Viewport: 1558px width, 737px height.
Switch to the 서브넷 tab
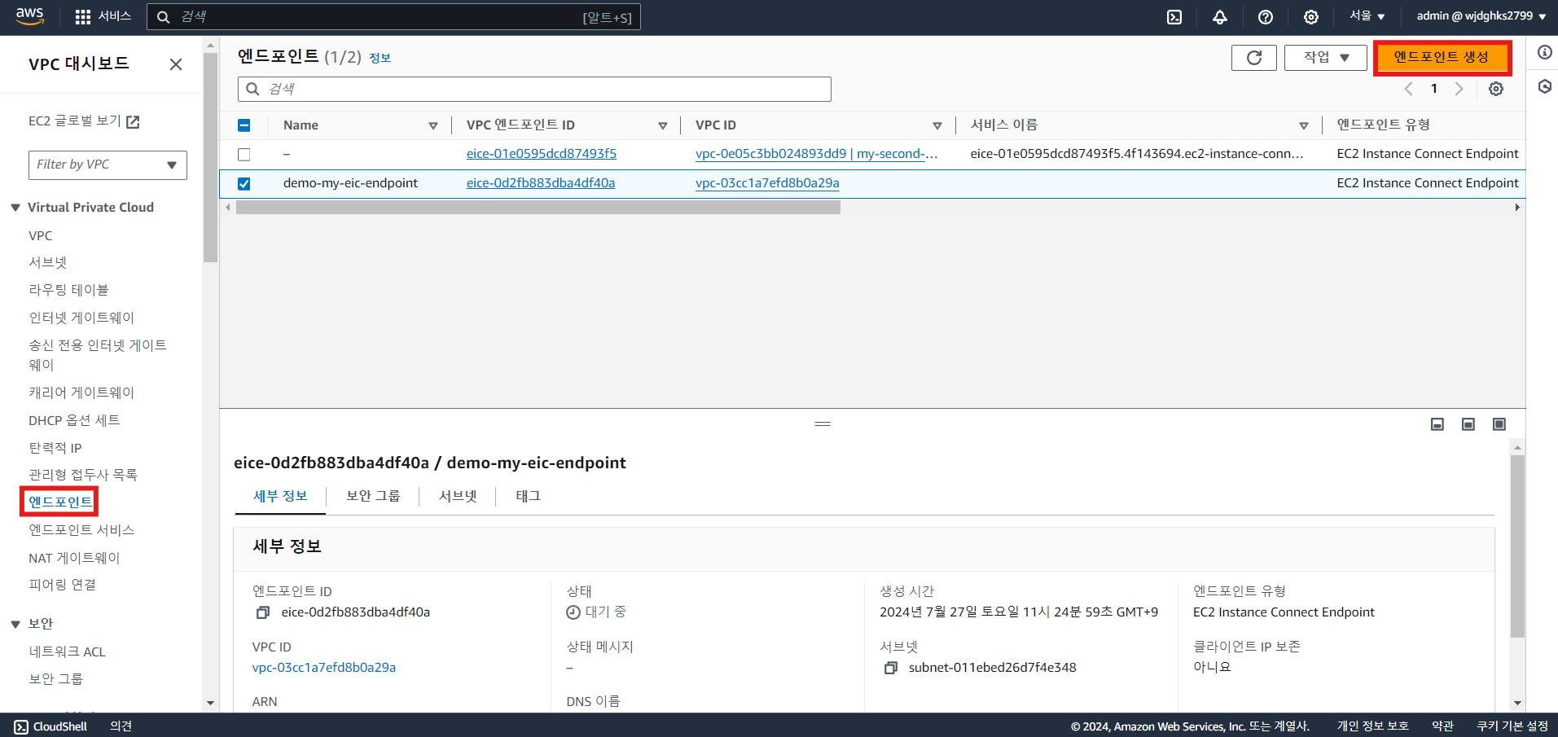458,497
